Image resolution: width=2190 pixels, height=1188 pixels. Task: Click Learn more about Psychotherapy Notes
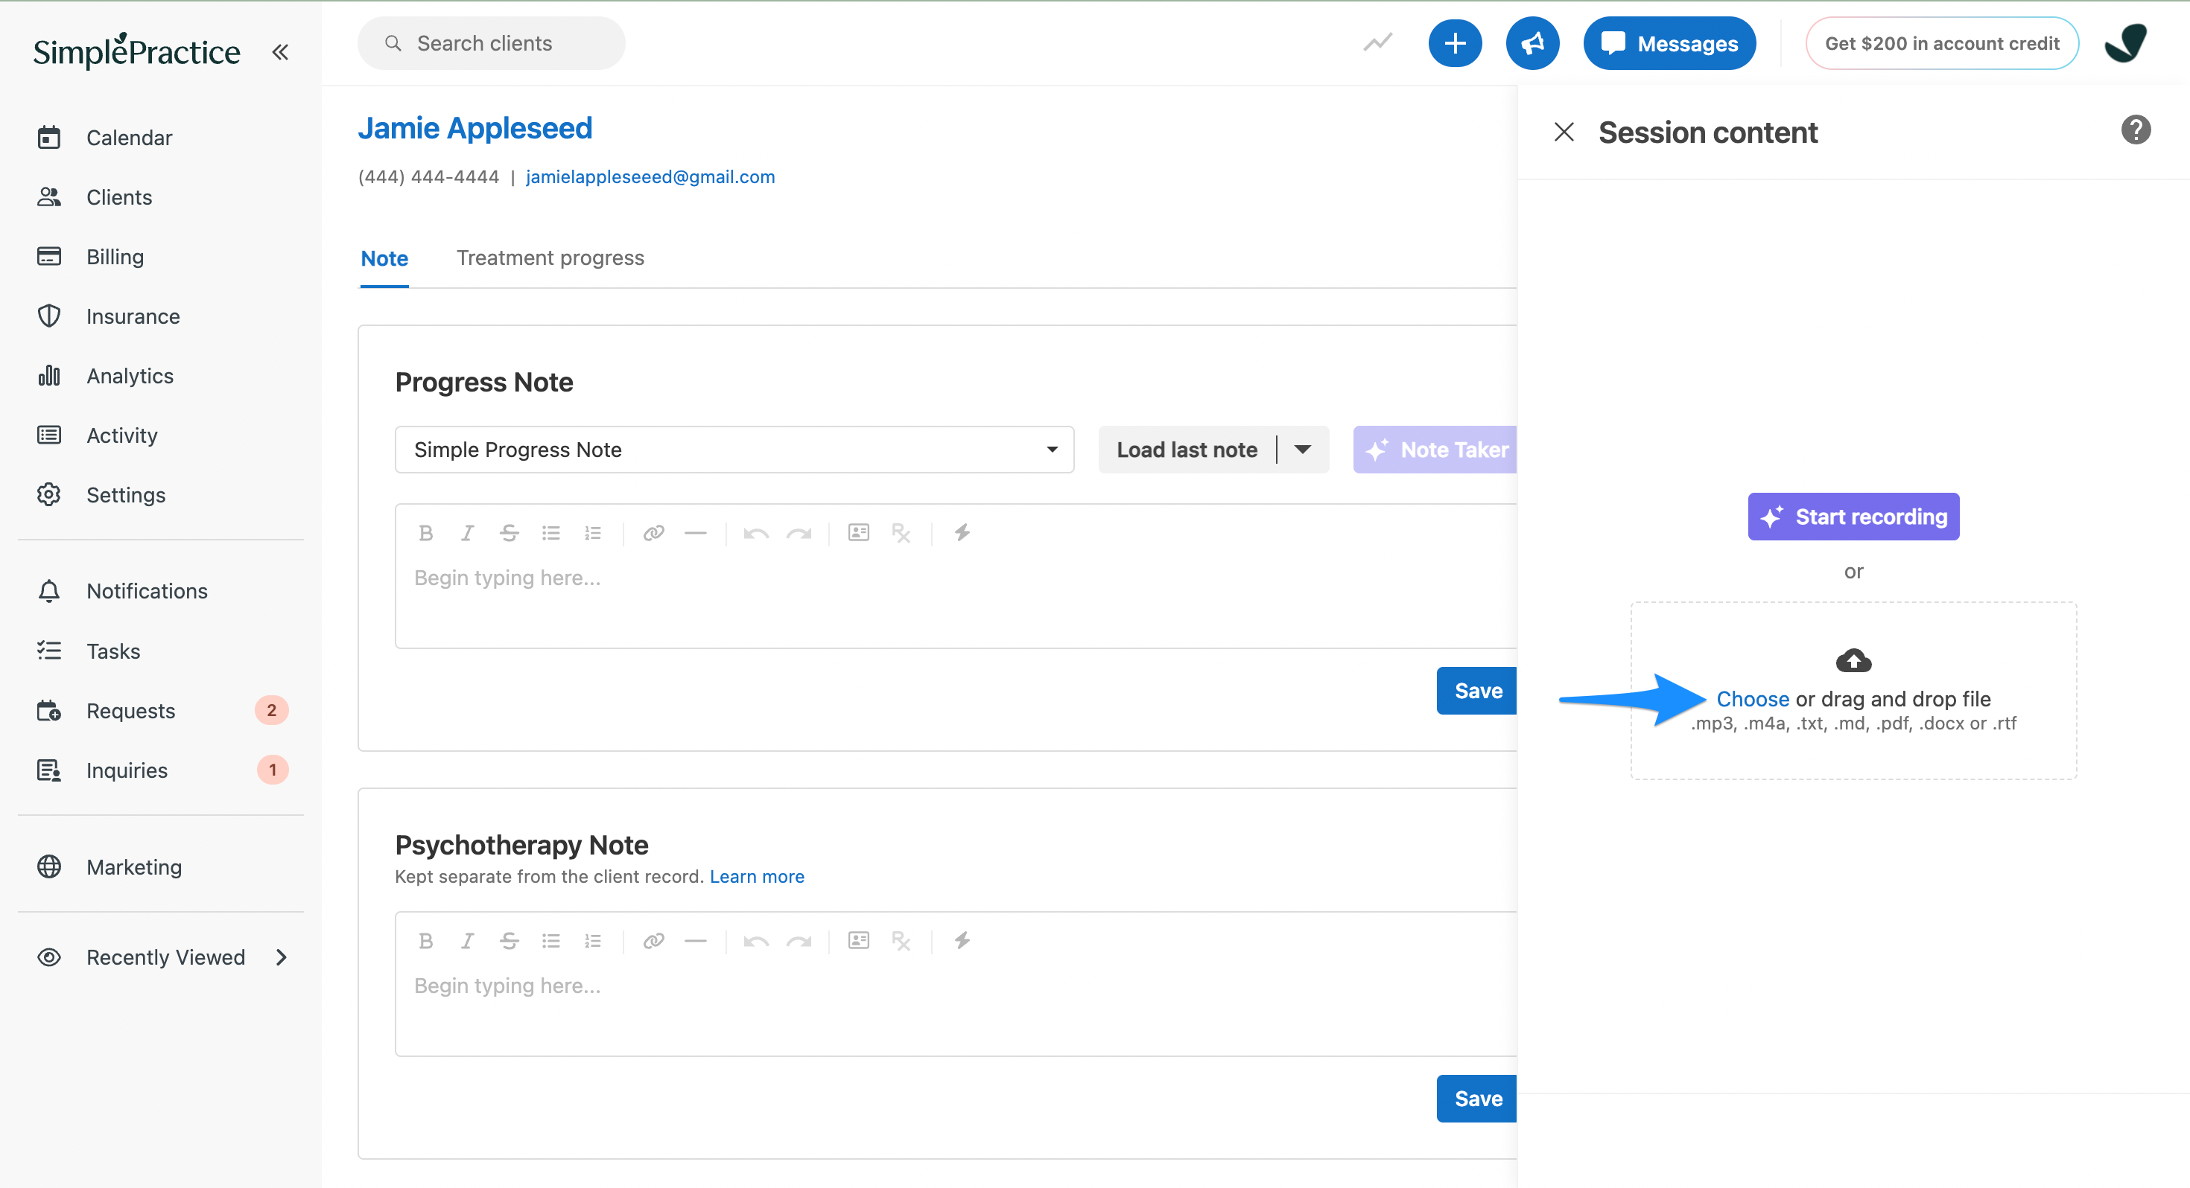pyautogui.click(x=757, y=876)
